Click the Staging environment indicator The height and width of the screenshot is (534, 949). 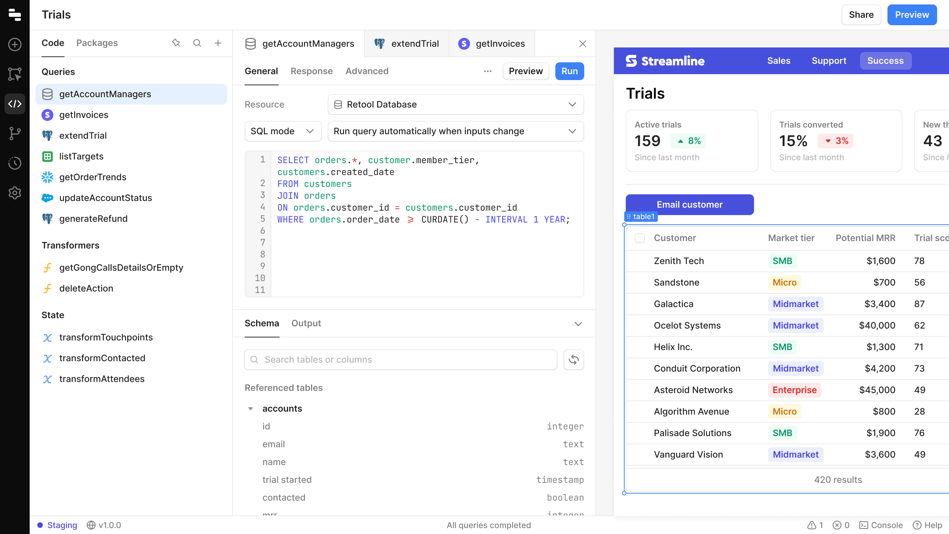(57, 525)
